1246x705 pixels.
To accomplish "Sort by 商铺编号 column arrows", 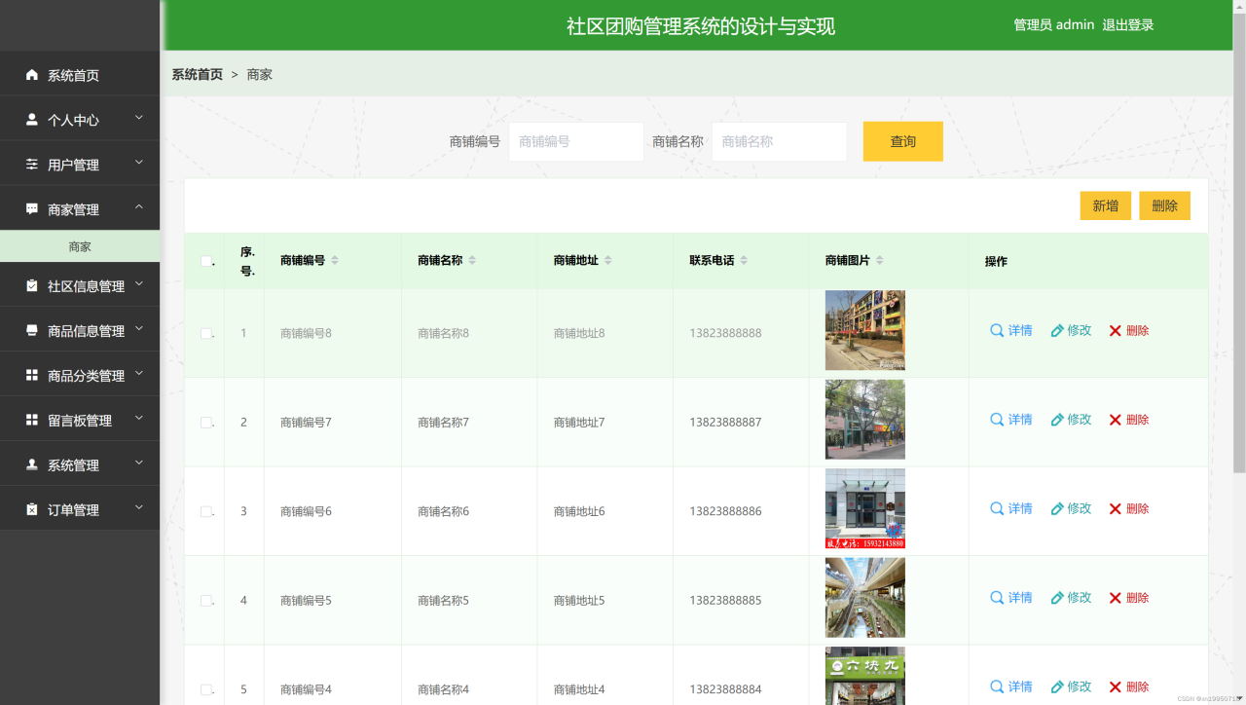I will click(x=335, y=260).
